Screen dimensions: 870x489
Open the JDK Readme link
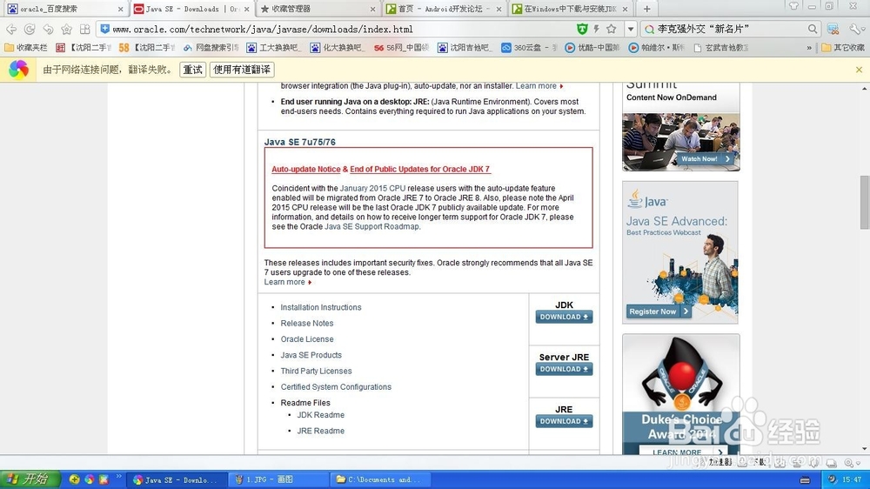(321, 415)
